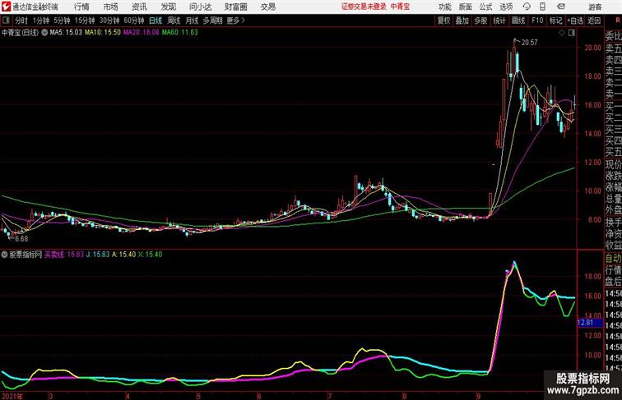
Task: Open the 资讯 menu
Action: [139, 7]
